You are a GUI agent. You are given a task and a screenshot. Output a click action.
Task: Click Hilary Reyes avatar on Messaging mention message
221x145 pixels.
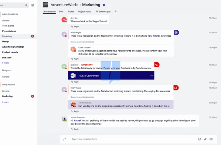pos(64,89)
